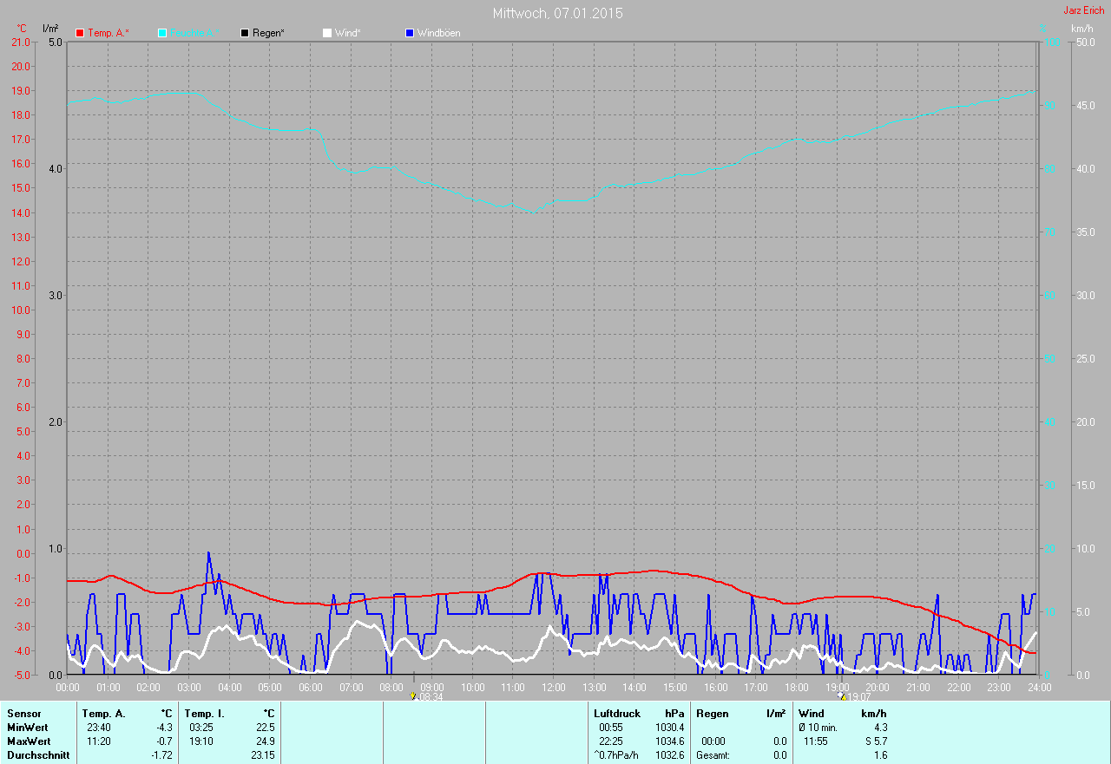1111x764 pixels.
Task: Click the °C temperature axis unit label
Action: [x=22, y=29]
